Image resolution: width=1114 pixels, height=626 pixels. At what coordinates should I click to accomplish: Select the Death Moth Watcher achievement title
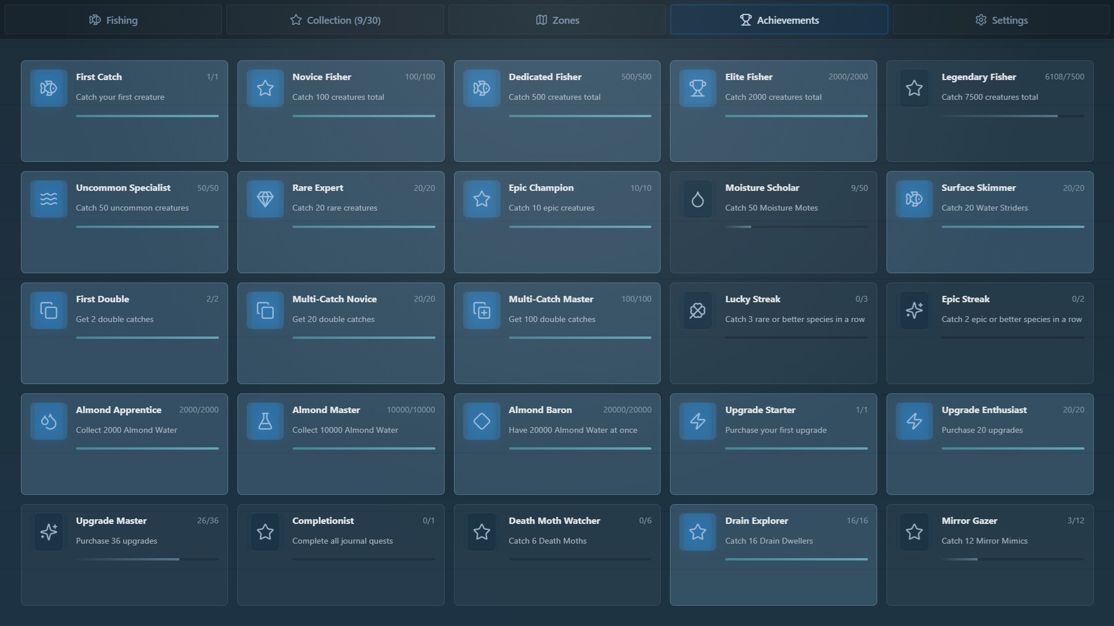point(554,521)
